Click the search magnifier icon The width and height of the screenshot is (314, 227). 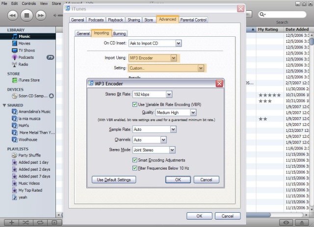262,14
